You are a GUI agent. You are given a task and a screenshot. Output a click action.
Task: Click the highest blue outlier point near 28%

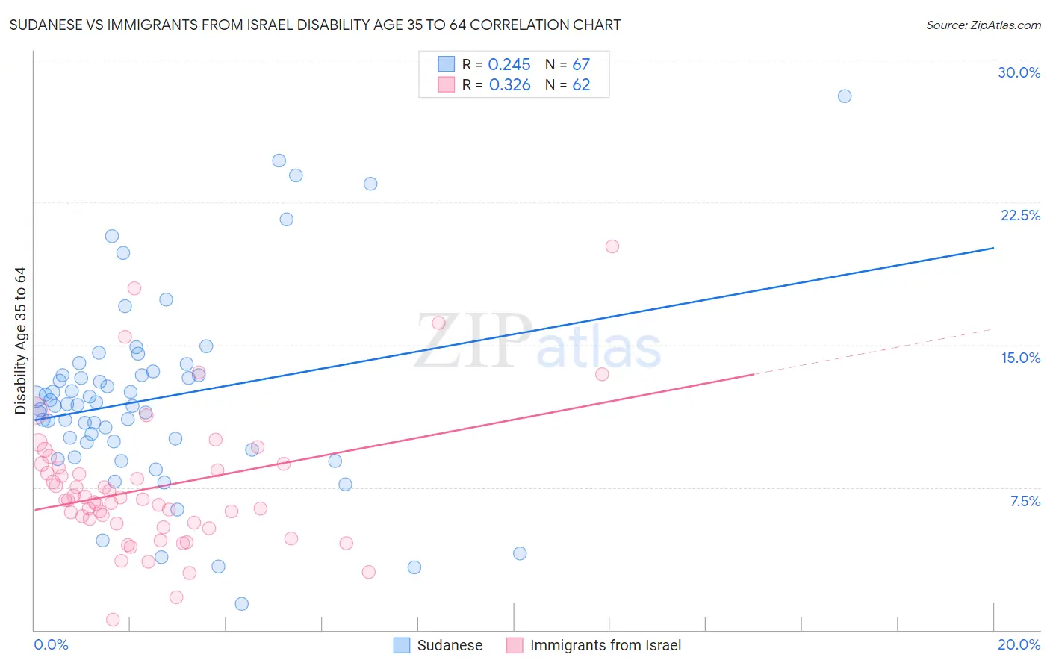click(845, 96)
